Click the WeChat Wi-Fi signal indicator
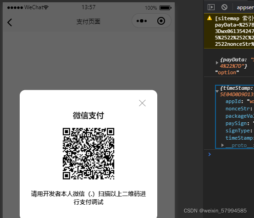The width and height of the screenshot is (254, 218). [x=46, y=7]
